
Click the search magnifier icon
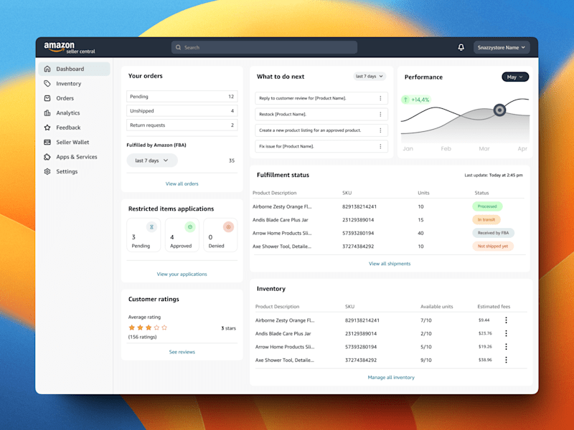click(178, 47)
